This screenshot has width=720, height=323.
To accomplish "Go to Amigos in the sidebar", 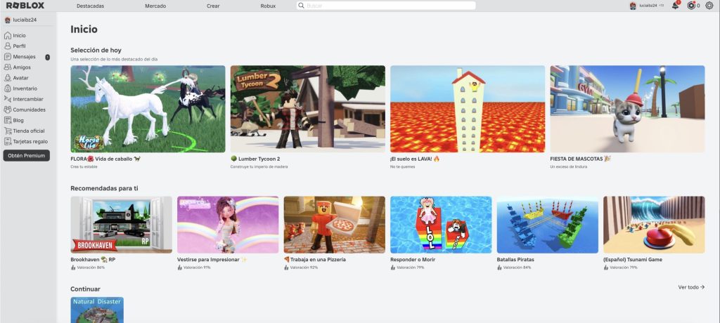I will coord(21,67).
